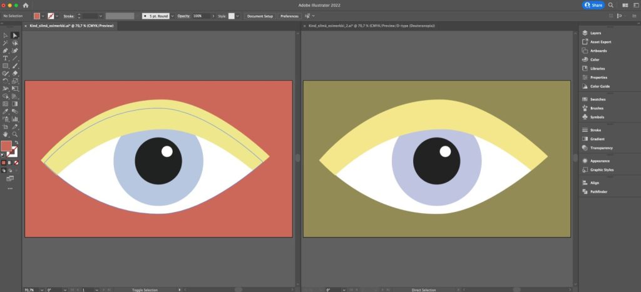The height and width of the screenshot is (292, 641).
Task: Open the Layers panel
Action: (x=595, y=33)
